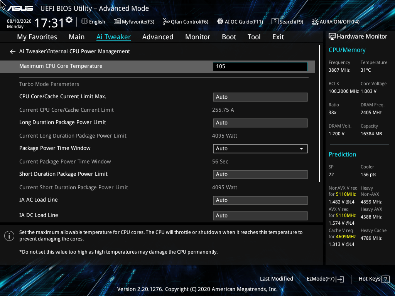Switch to the Main tab

[x=77, y=37]
